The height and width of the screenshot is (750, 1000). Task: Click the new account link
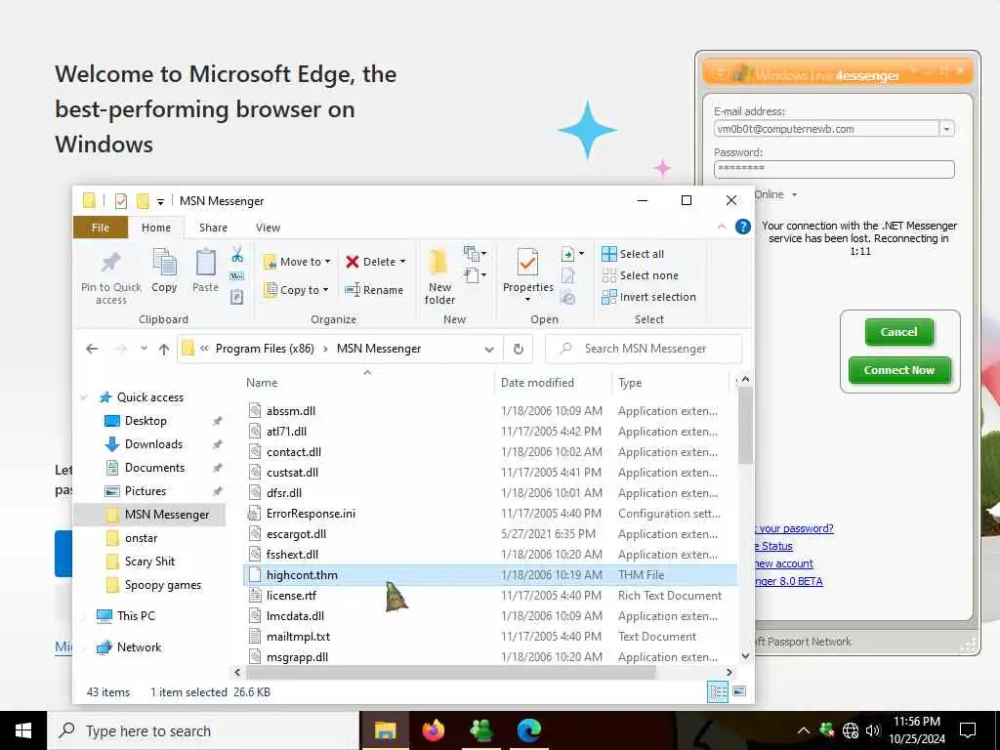point(784,563)
